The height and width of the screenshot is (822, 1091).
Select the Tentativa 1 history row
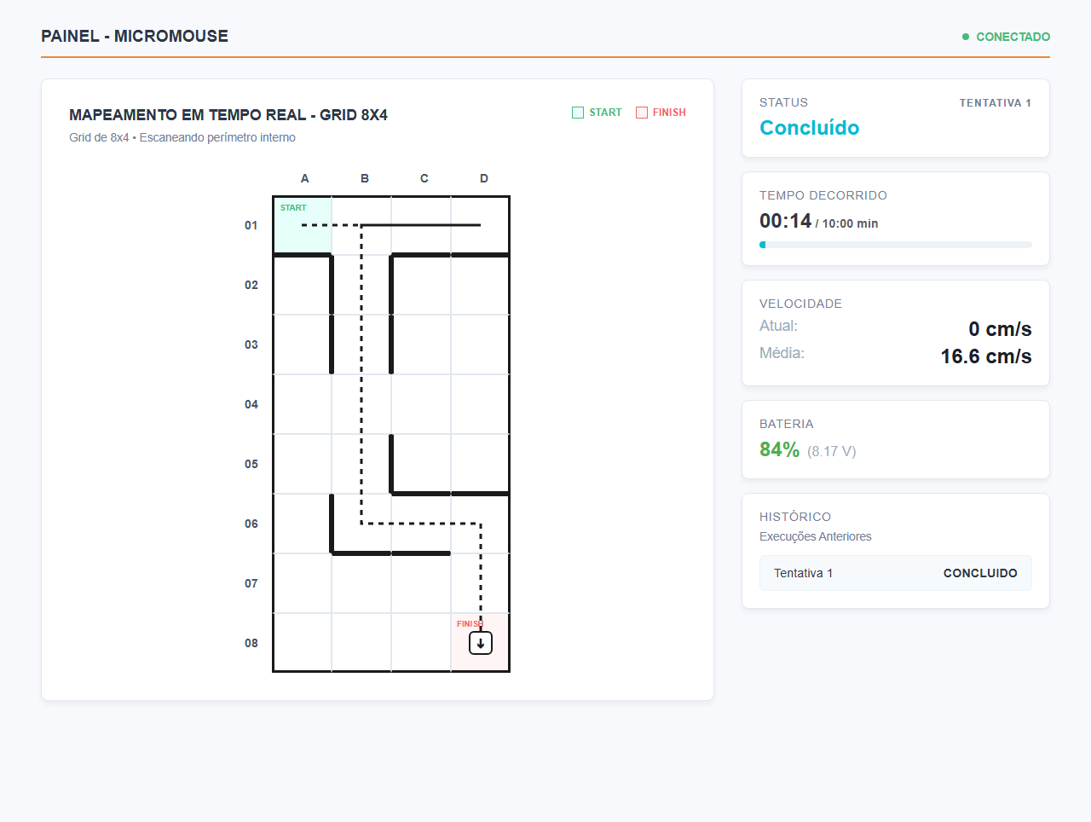point(896,573)
